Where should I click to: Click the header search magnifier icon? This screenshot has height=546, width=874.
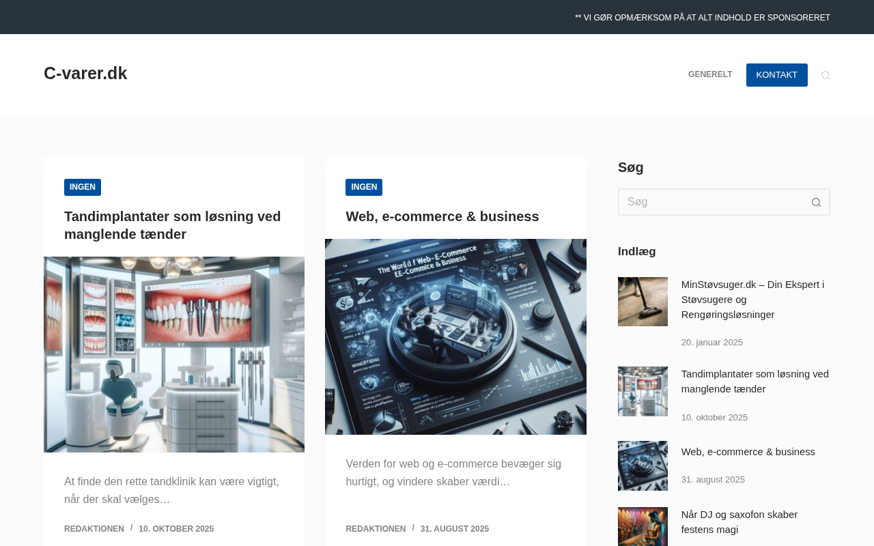pos(826,75)
